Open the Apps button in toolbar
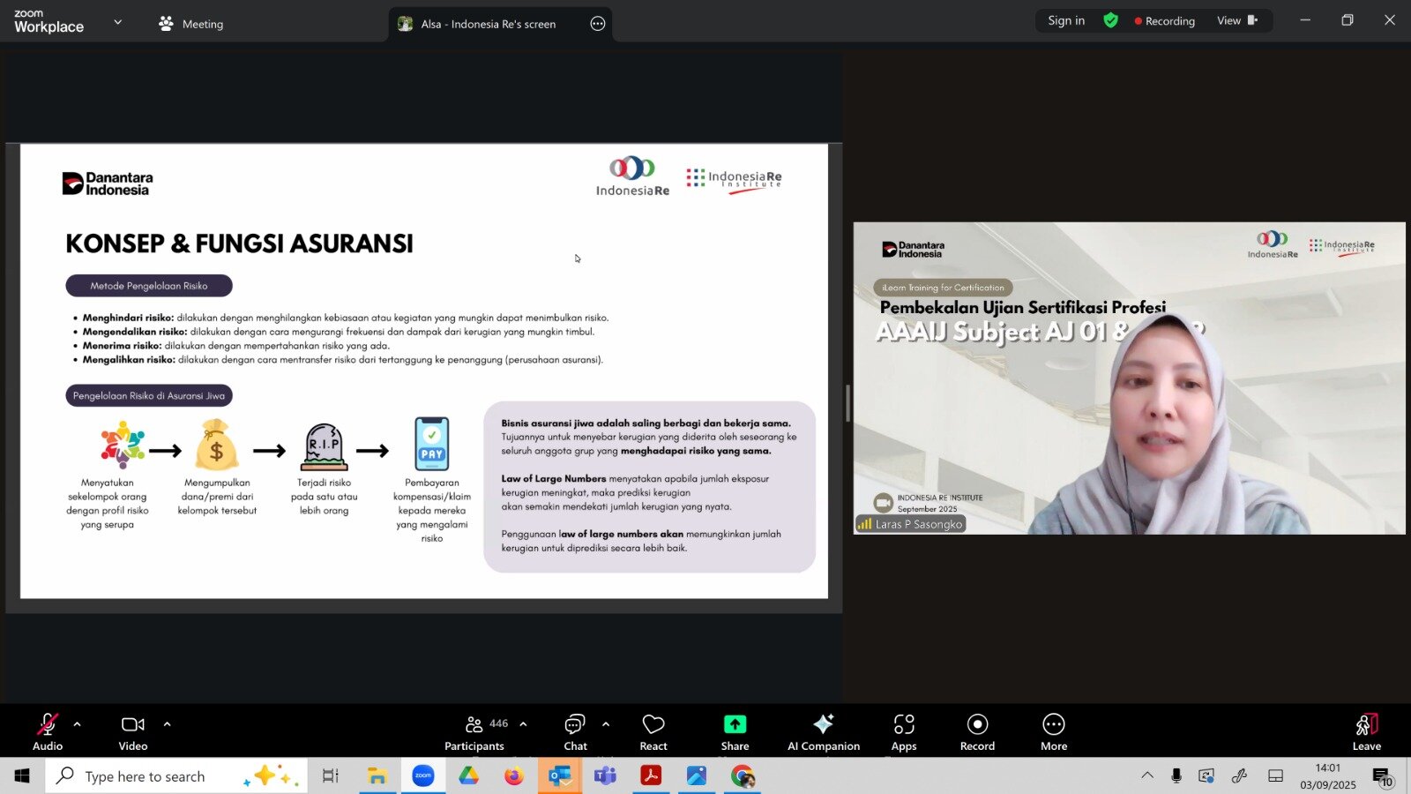Viewport: 1411px width, 794px height. tap(903, 731)
